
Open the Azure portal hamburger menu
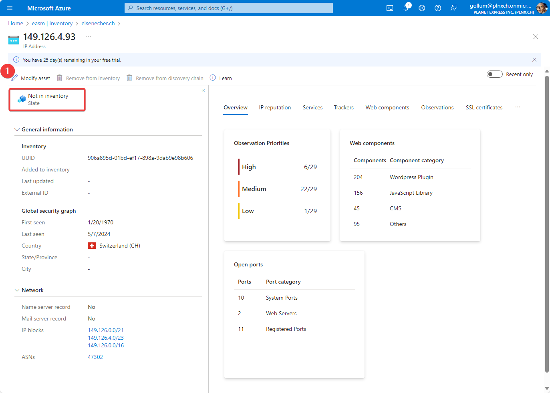coord(10,8)
